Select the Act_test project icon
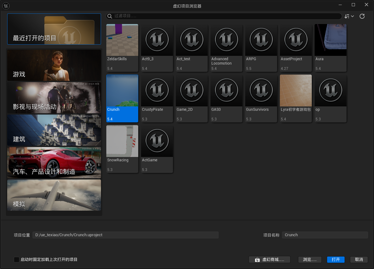Image resolution: width=374 pixels, height=269 pixels. pyautogui.click(x=191, y=40)
